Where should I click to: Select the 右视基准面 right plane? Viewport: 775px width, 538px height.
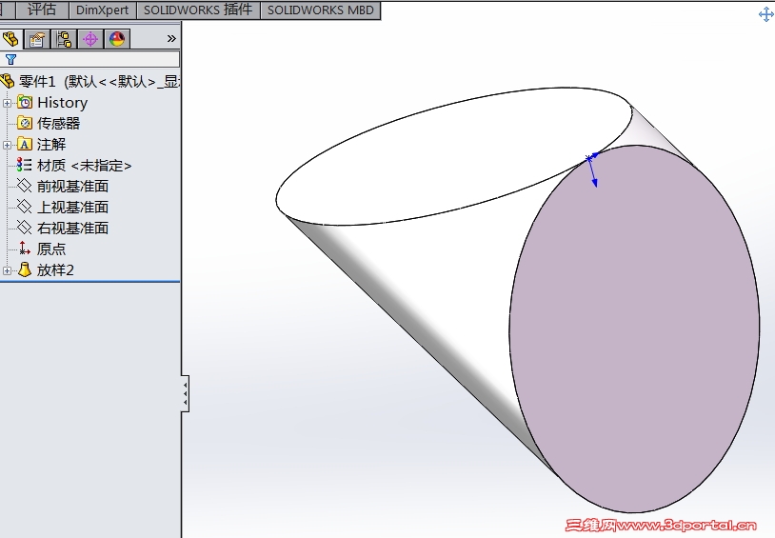coord(72,228)
